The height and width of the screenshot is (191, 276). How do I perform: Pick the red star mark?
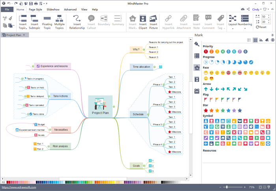tap(205, 110)
